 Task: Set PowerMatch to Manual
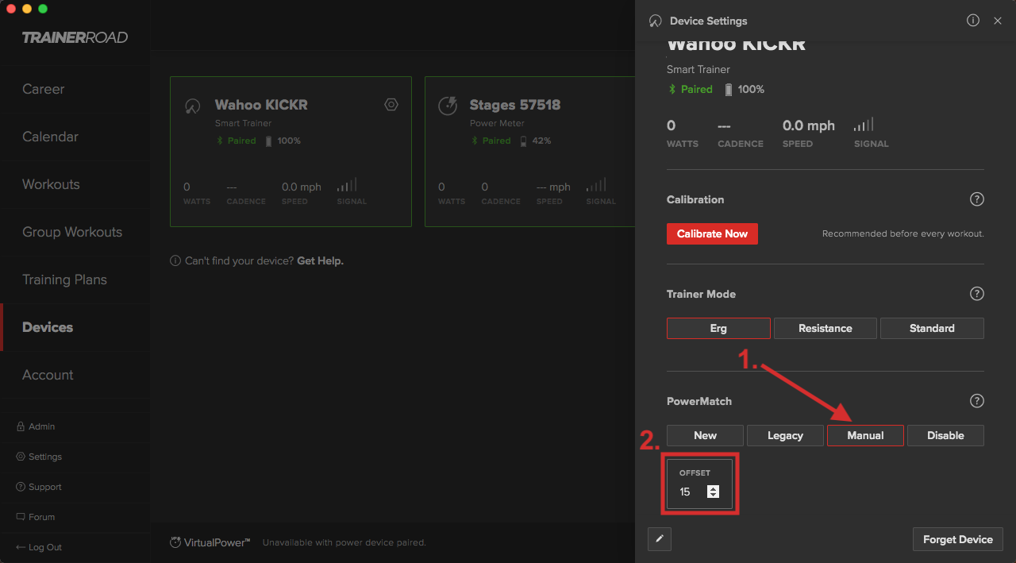point(865,435)
